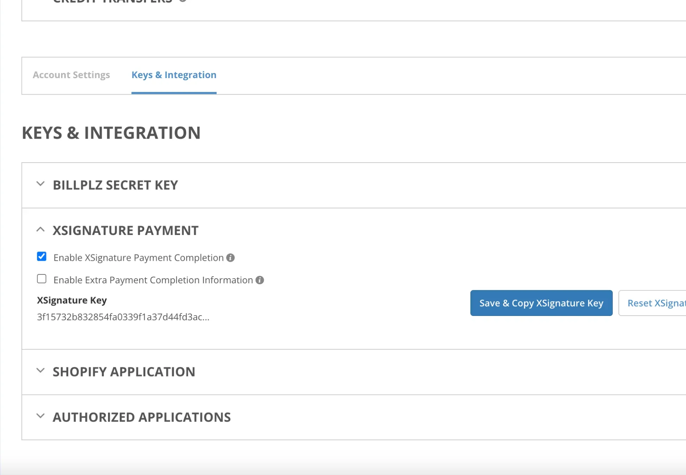Image resolution: width=686 pixels, height=475 pixels.
Task: Click the BILLPLZ SECRET KEY heading
Action: [115, 185]
